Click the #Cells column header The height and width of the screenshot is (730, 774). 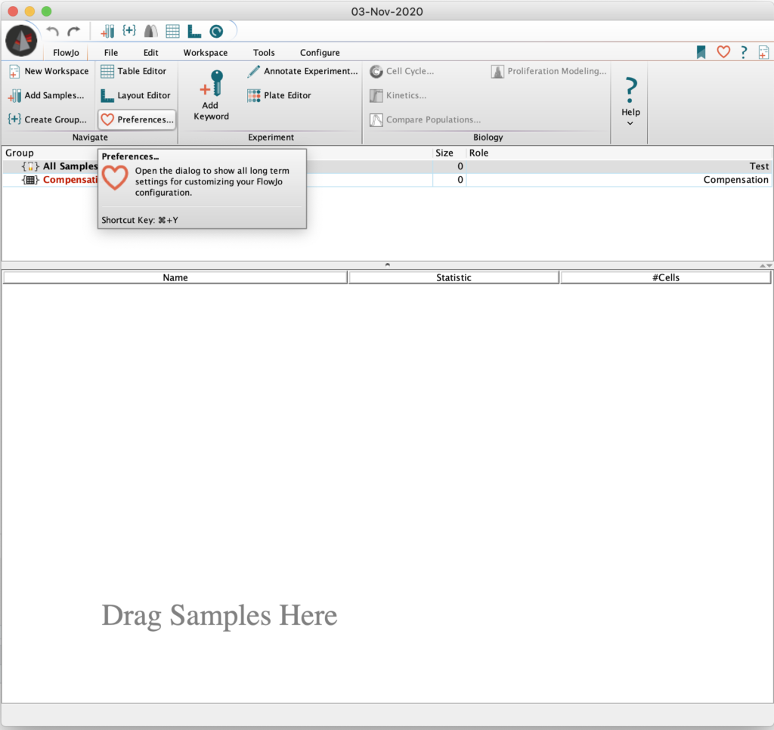click(665, 277)
